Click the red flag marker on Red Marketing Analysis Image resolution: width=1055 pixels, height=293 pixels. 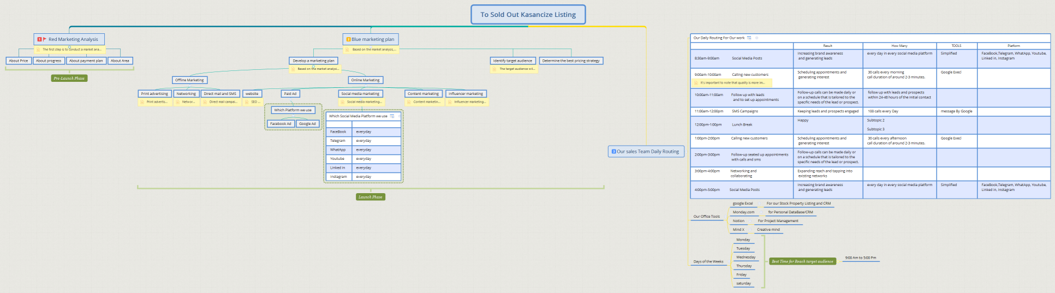[x=44, y=39]
